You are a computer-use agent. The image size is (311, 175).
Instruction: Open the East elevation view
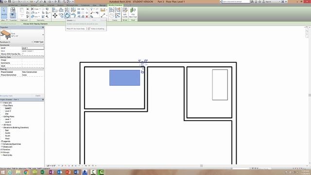pos(7,130)
